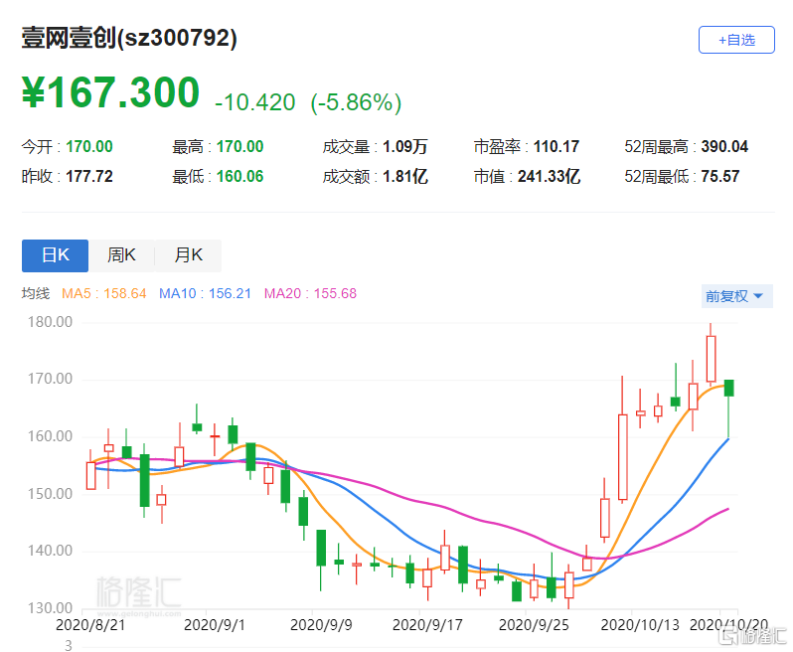
Task: Click the 140.00 y-axis label
Action: tap(50, 551)
